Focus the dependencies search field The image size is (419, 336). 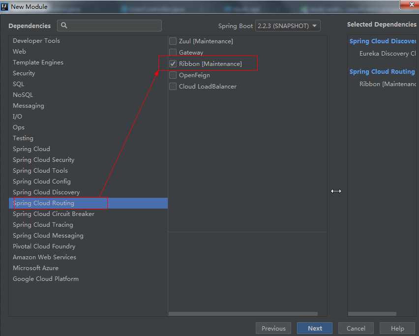pyautogui.click(x=109, y=26)
